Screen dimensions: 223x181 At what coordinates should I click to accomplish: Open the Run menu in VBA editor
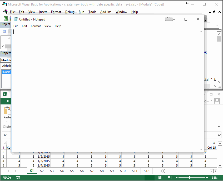pyautogui.click(x=81, y=12)
